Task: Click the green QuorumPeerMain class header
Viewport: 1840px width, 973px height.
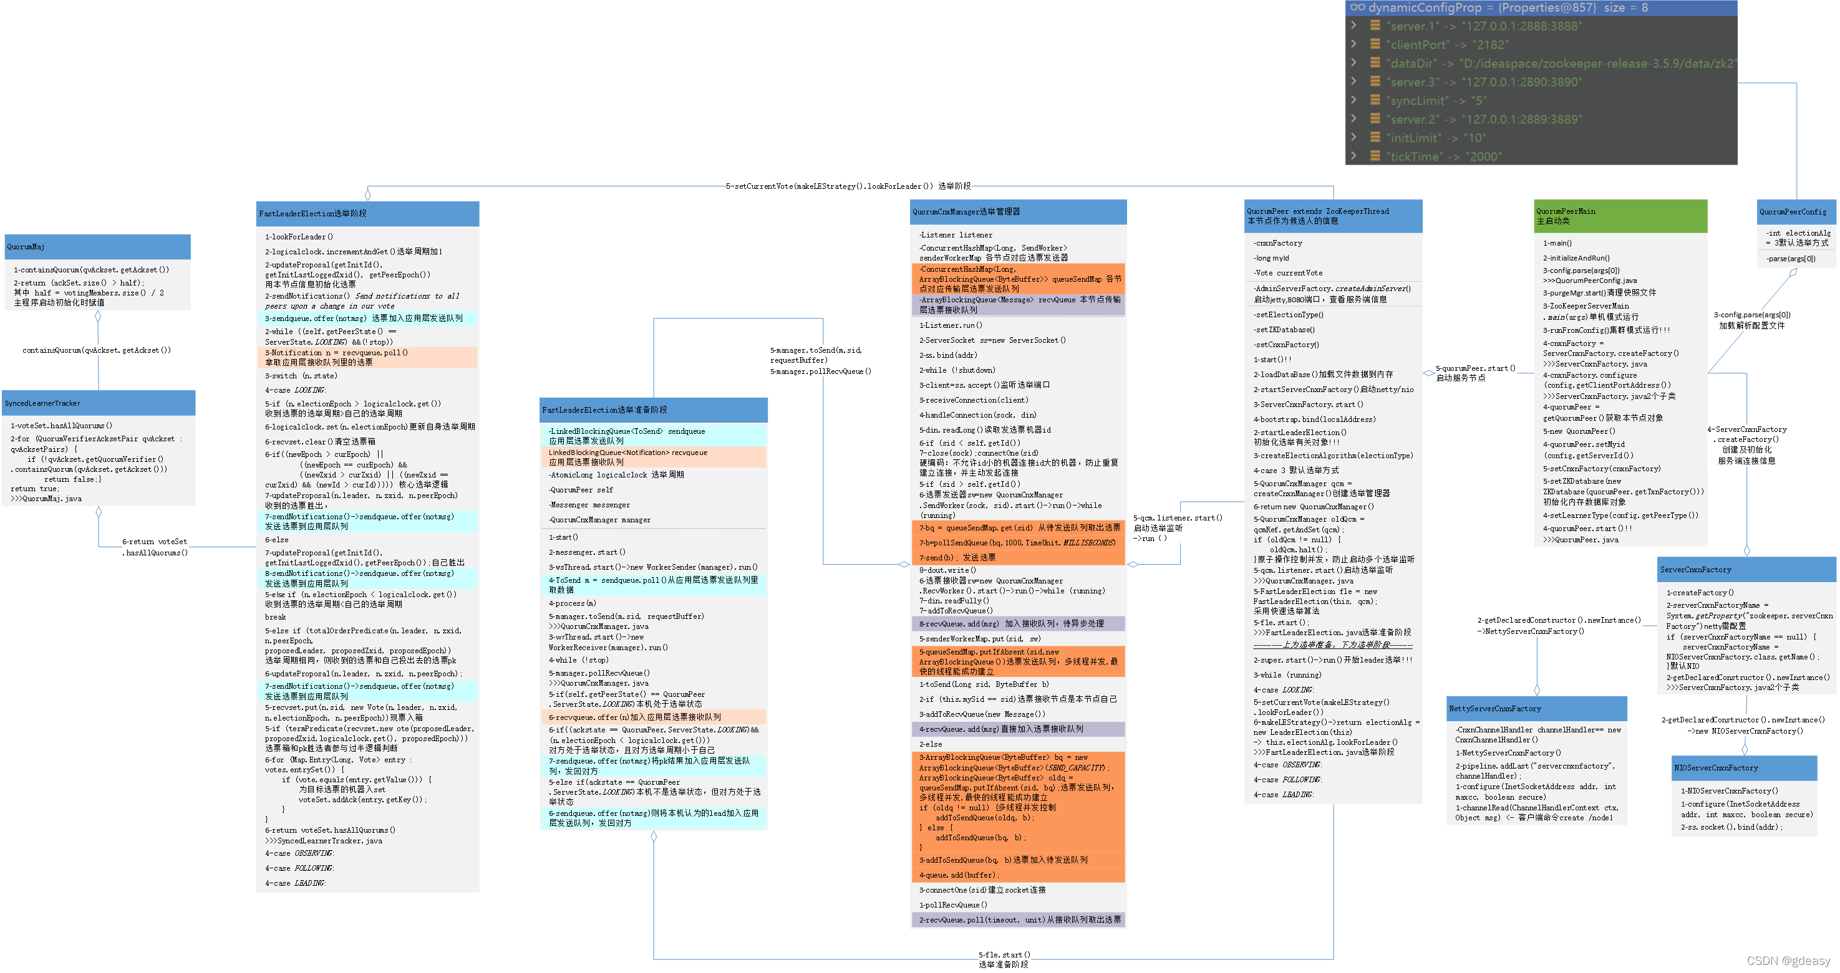Action: (1620, 216)
